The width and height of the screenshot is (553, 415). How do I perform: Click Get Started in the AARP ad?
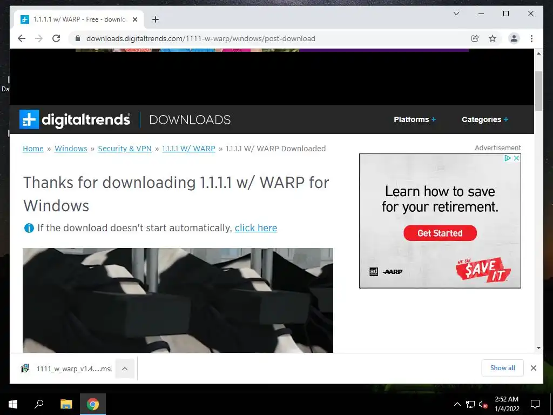click(x=440, y=233)
